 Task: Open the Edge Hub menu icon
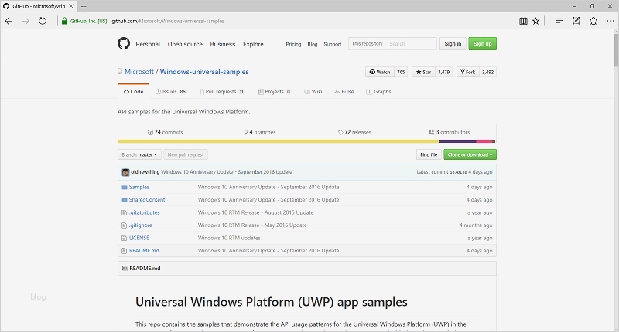559,21
